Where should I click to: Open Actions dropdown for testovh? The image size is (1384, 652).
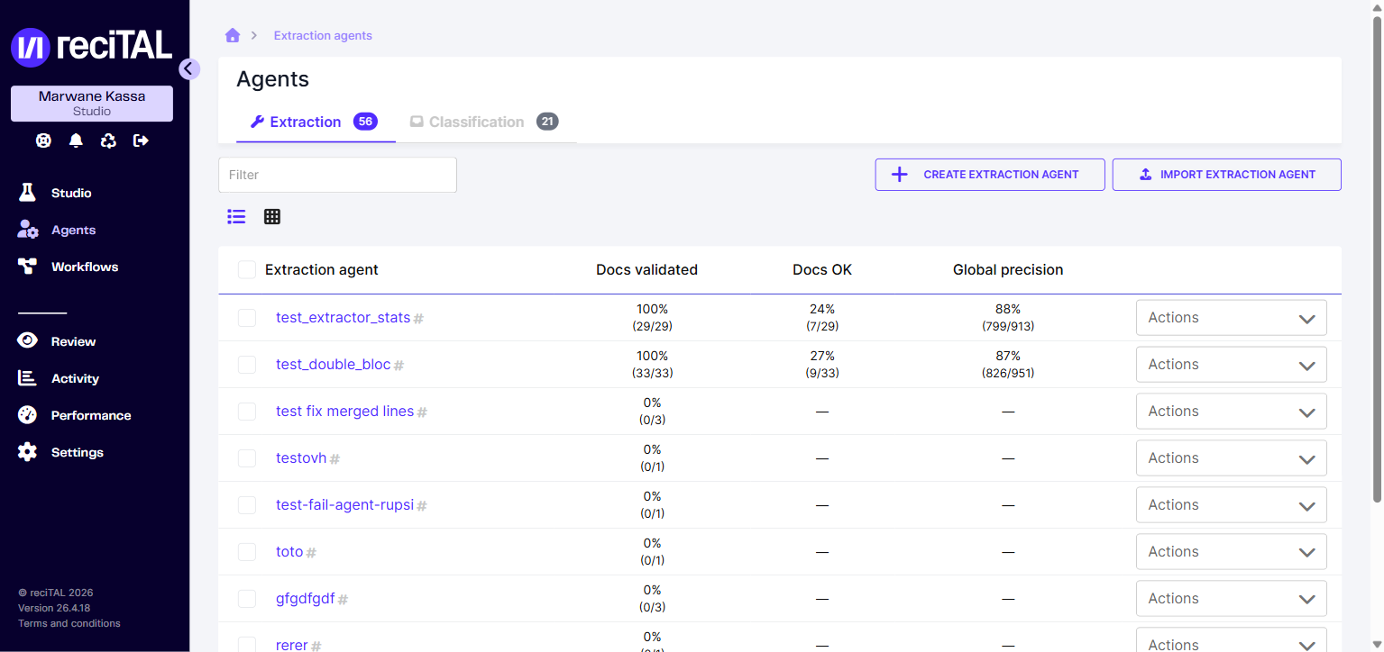[x=1231, y=458]
